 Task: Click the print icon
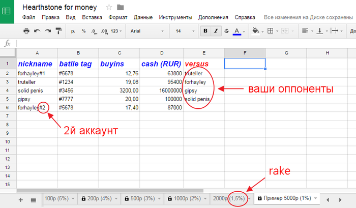(x=26, y=31)
